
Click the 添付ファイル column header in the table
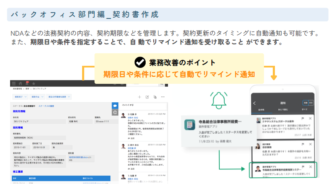[88, 178]
